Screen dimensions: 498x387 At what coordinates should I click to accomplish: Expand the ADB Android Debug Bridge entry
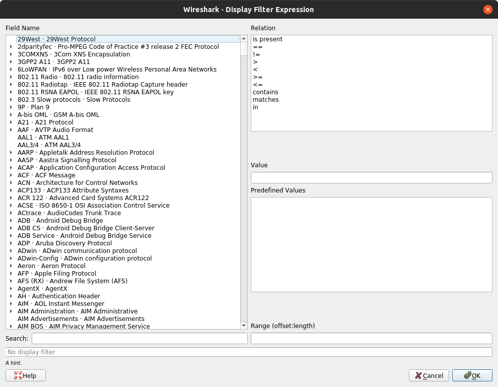click(x=12, y=220)
